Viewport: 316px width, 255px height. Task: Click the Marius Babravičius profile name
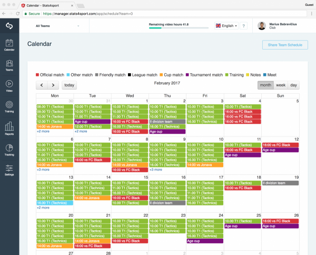tap(283, 24)
